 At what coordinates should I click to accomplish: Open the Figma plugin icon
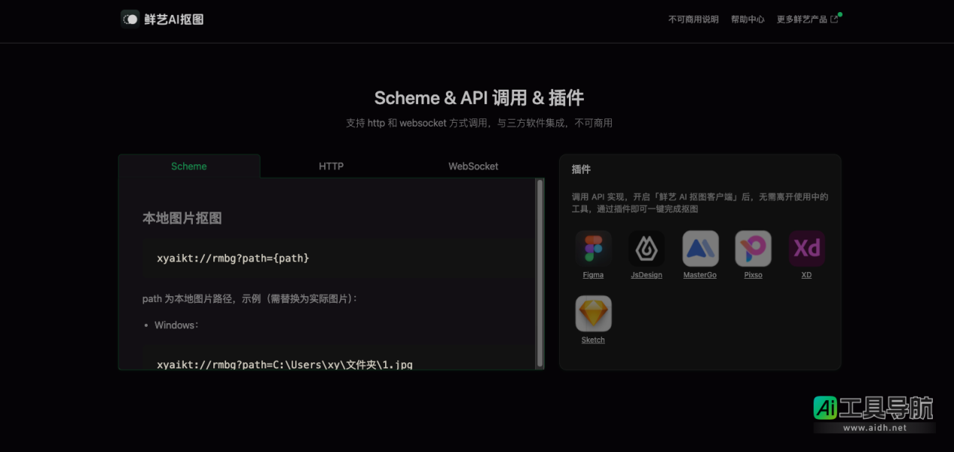tap(593, 248)
